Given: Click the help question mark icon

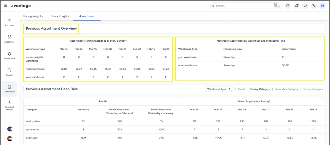Looking at the screenshot, I should tap(288, 6).
